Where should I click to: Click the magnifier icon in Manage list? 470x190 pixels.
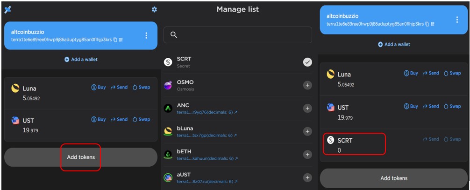pos(174,35)
